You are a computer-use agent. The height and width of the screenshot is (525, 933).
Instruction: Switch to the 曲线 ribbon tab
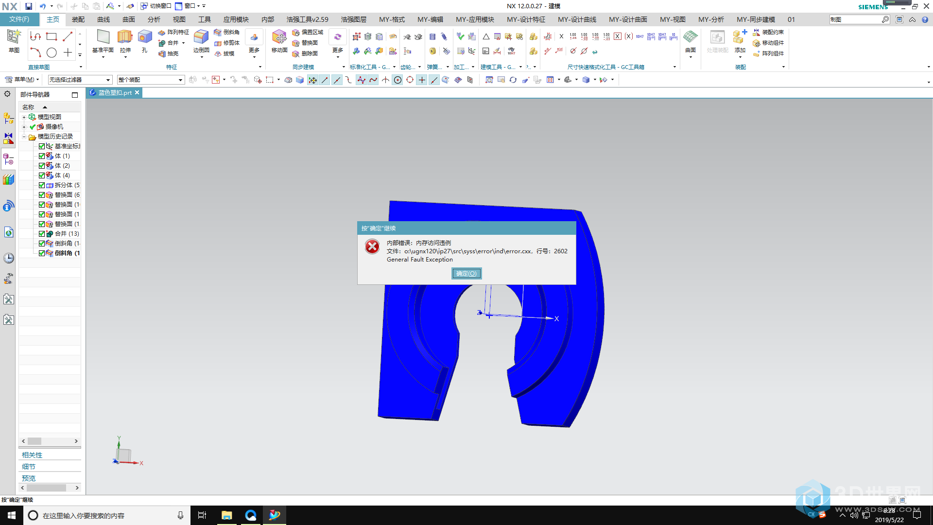pyautogui.click(x=104, y=19)
